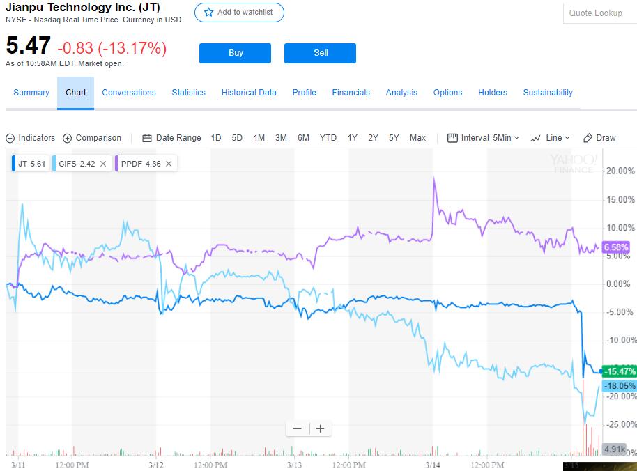This screenshot has width=637, height=471.
Task: Remove the CIFS comparison with its X
Action: click(103, 164)
